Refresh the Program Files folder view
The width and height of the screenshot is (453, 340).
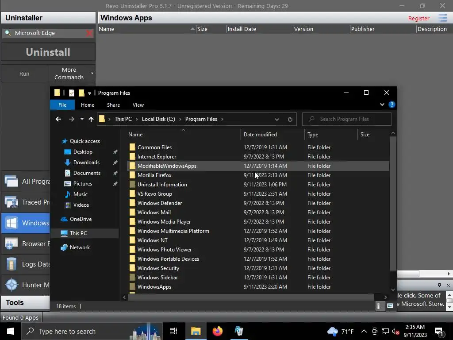[x=290, y=119]
